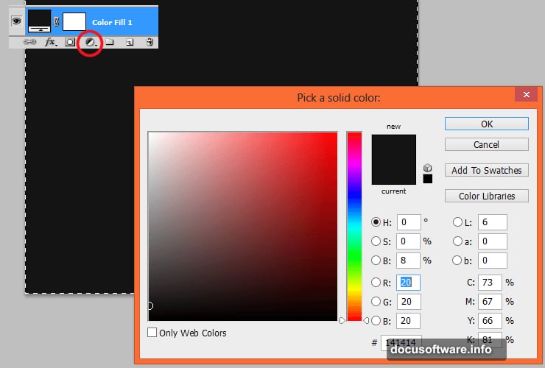Confirm color with the OK button

click(487, 124)
